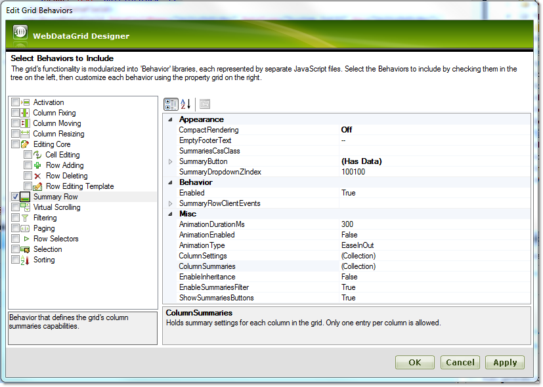The image size is (543, 387).
Task: Select Virtual Scrolling in the behavior tree
Action: [x=56, y=207]
